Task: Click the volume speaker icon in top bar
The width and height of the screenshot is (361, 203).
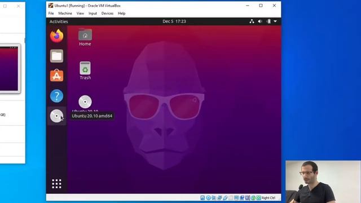Action: [x=260, y=21]
